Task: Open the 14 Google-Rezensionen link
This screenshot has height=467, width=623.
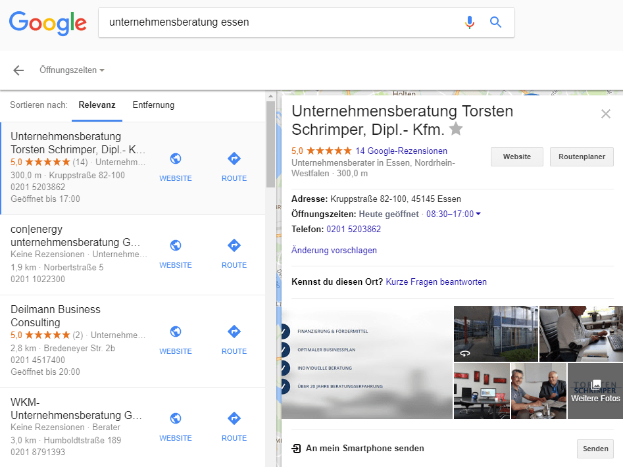Action: [401, 151]
